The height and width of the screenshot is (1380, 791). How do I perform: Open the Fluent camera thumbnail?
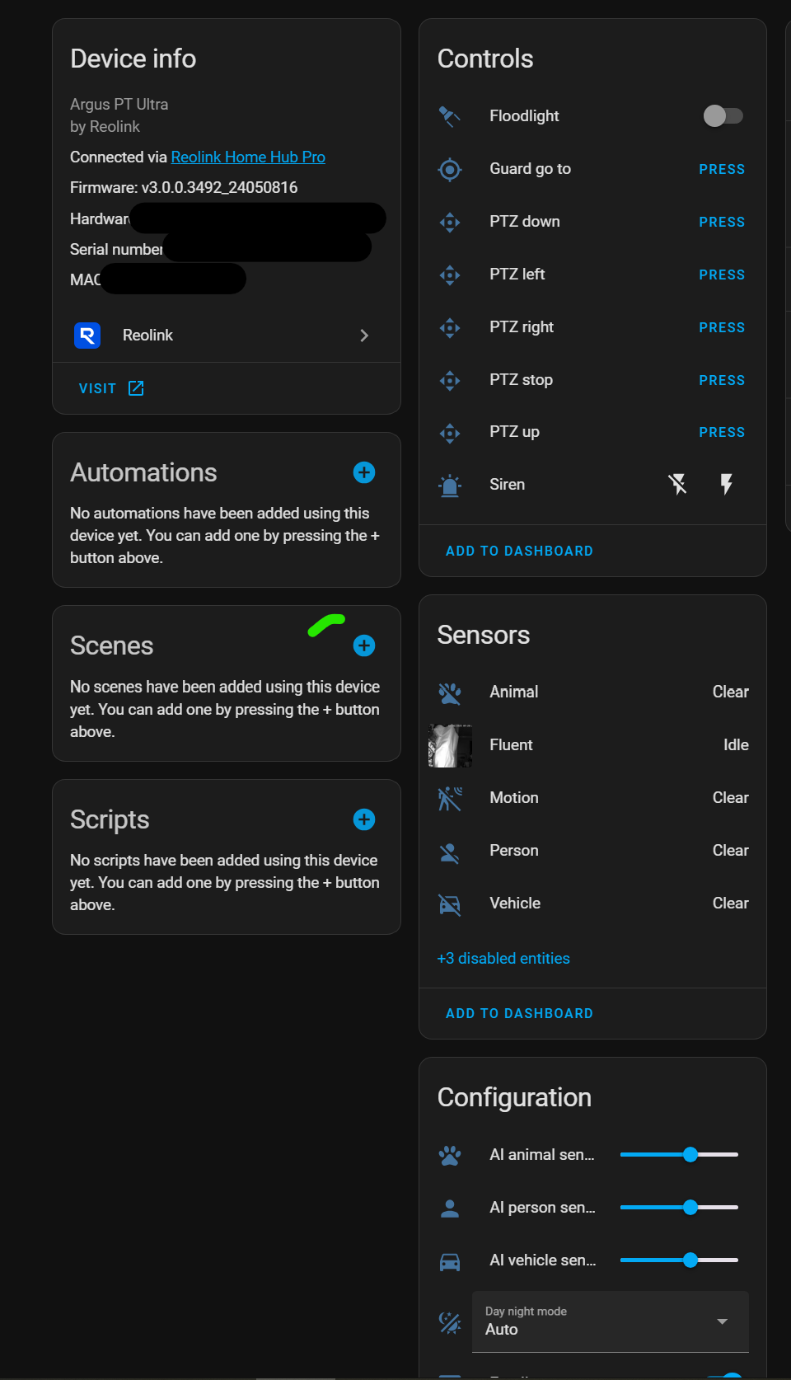coord(450,745)
